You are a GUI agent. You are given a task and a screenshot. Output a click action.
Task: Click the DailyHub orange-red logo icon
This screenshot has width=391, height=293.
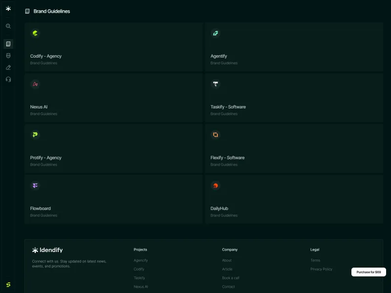(216, 186)
